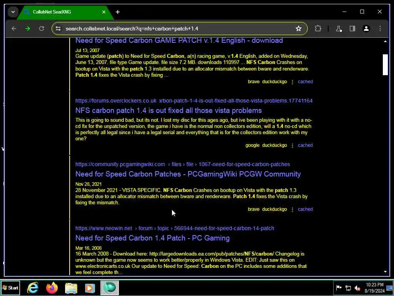Expand more options for GAME PATCH v.1.4 result
This screenshot has height=296, width=394.
(x=292, y=82)
